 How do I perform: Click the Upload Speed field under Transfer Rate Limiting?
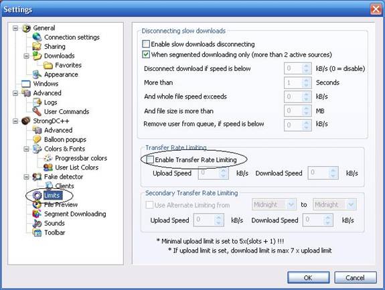coord(213,173)
